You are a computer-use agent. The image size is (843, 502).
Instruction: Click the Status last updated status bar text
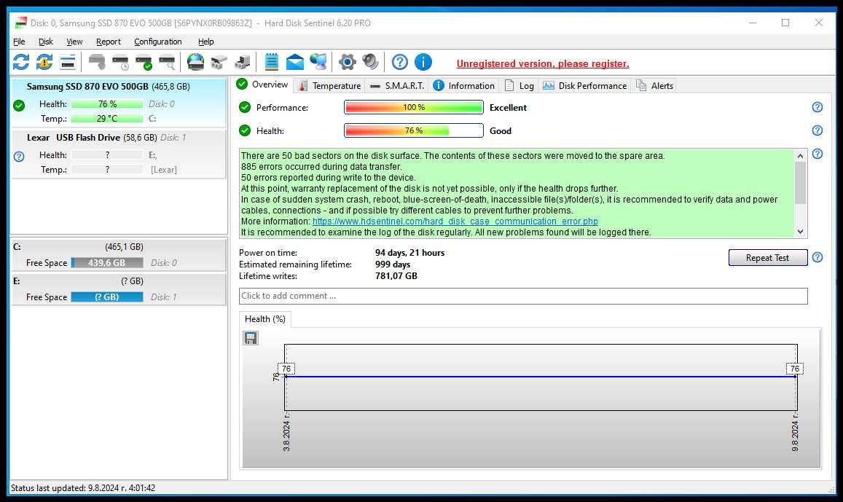(83, 488)
